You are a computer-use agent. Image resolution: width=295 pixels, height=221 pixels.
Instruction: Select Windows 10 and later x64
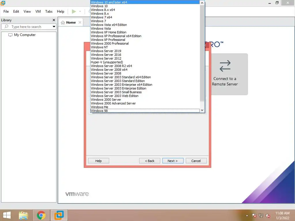145,2
